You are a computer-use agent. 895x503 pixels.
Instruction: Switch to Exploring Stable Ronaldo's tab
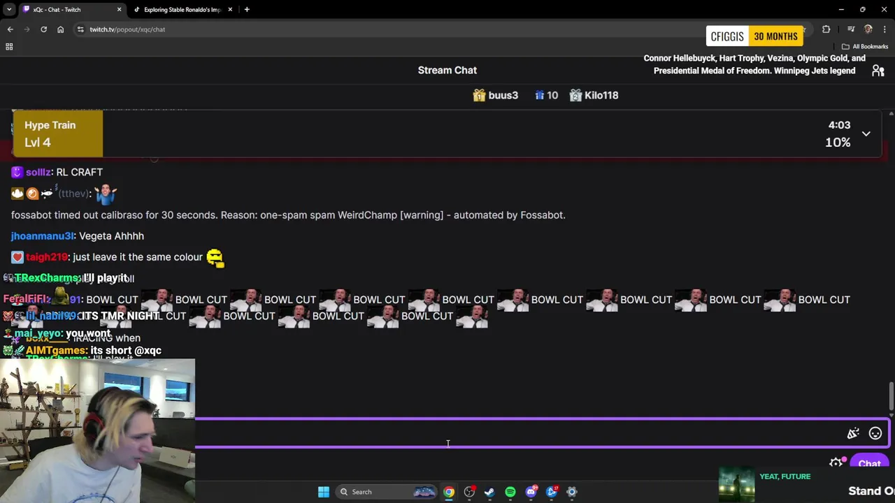click(x=182, y=10)
